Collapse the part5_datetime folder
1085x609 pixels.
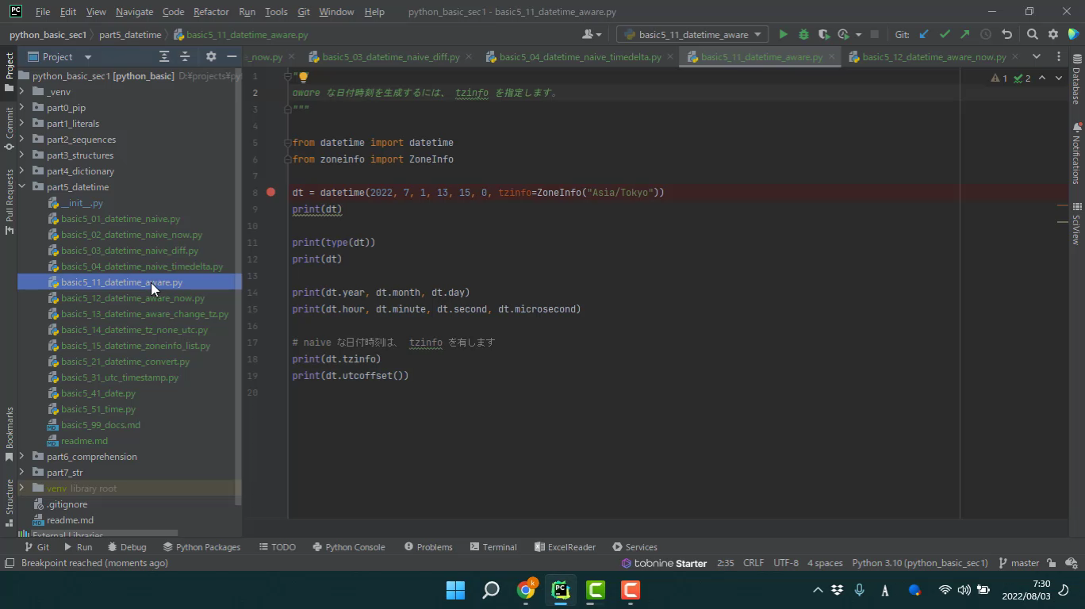(21, 187)
